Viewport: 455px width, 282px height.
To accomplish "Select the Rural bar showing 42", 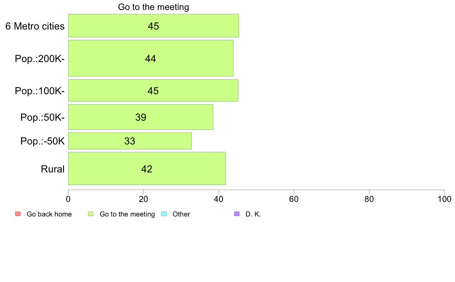I will coord(147,169).
